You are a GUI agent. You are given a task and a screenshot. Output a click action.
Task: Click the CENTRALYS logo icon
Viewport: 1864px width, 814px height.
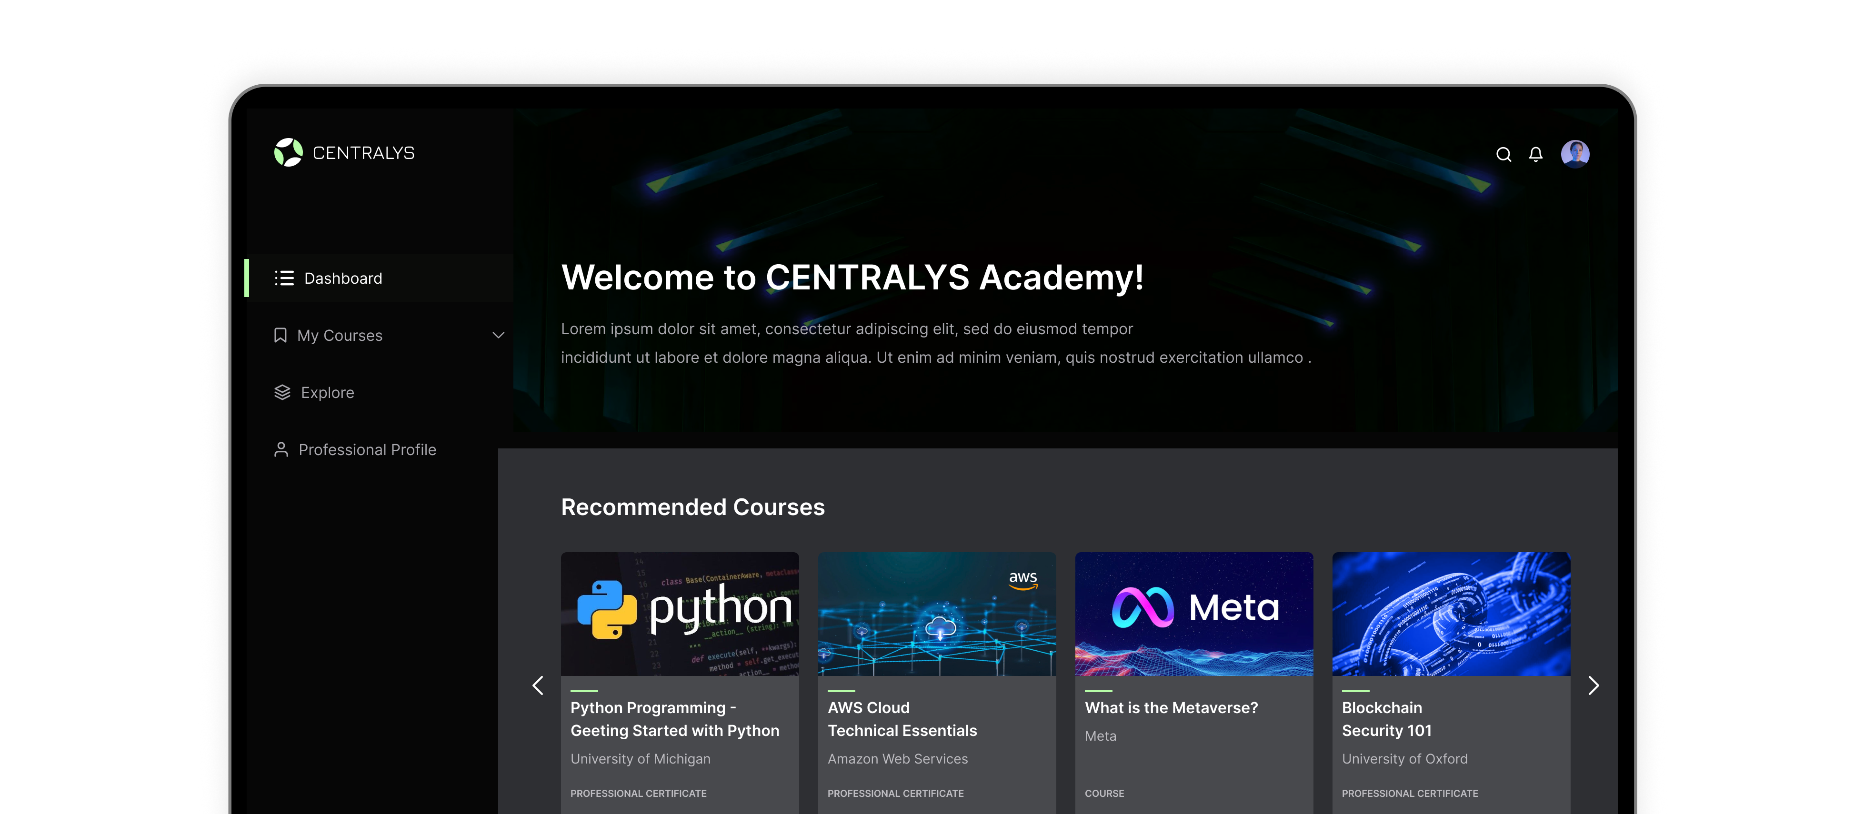(x=288, y=153)
